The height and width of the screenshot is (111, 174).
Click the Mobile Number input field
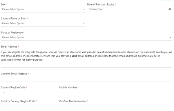click(x=116, y=92)
